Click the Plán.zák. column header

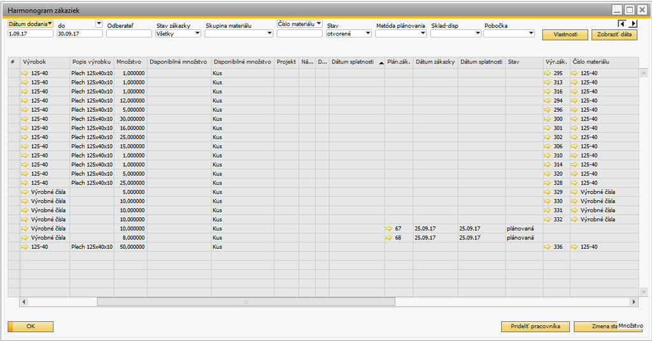[398, 62]
